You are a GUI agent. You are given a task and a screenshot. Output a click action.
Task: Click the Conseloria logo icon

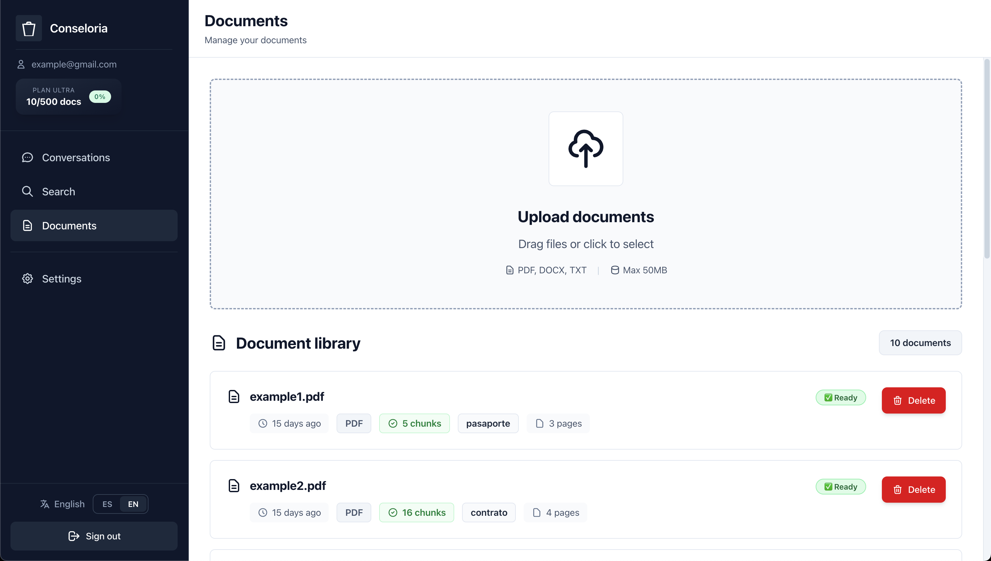point(29,28)
